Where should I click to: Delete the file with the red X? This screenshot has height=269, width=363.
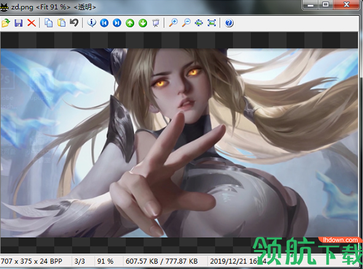pos(31,23)
